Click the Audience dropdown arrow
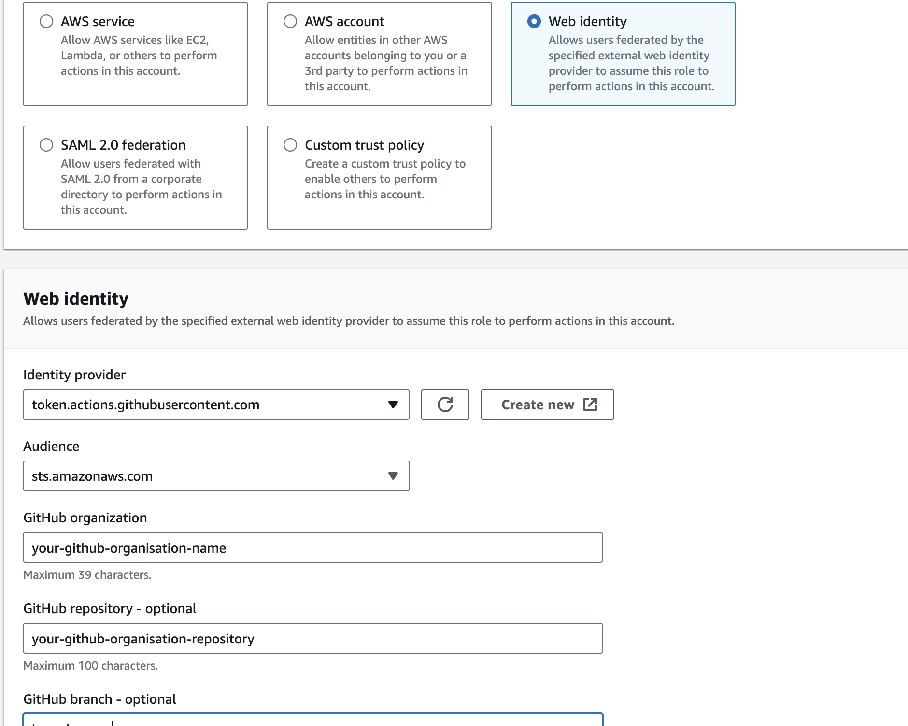The image size is (908, 726). point(393,476)
